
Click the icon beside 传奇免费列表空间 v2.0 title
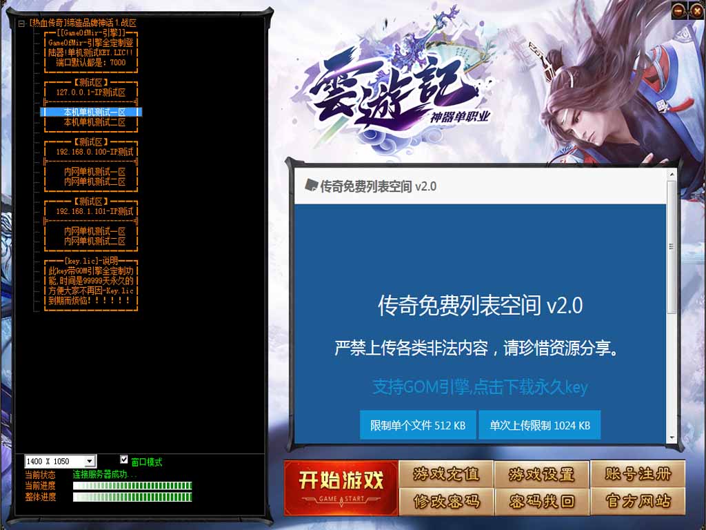(310, 186)
